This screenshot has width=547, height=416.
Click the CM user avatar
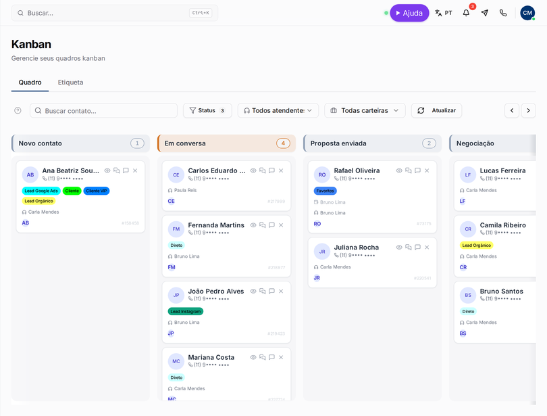(527, 13)
